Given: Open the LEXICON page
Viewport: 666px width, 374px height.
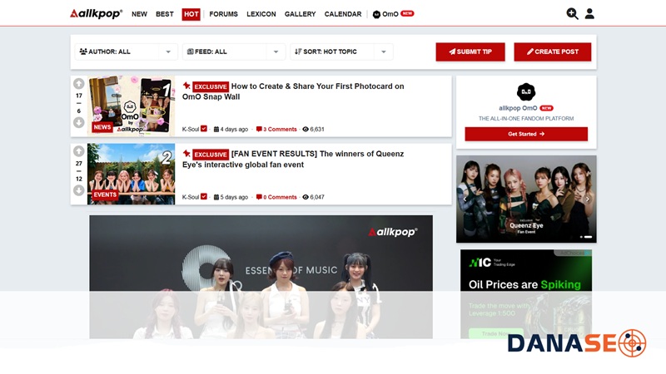Looking at the screenshot, I should tap(261, 14).
